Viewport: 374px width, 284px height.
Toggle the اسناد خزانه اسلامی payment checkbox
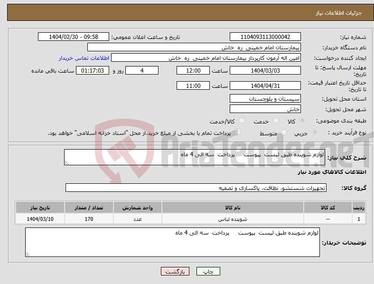click(x=238, y=132)
